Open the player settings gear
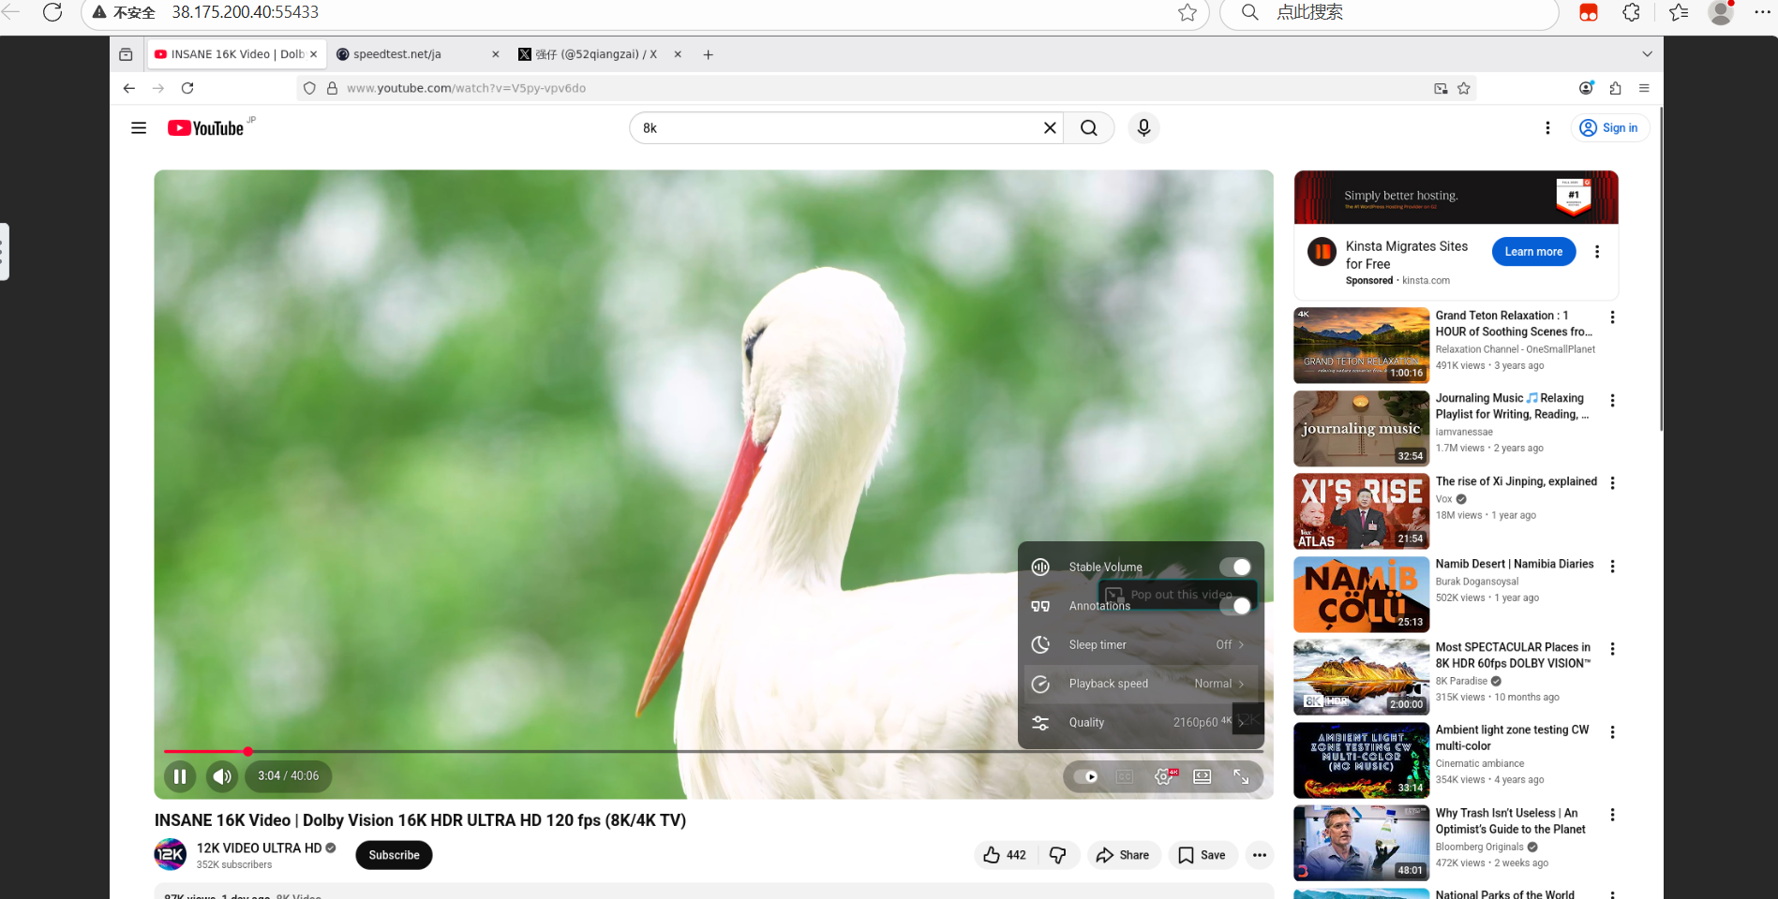 (x=1164, y=776)
